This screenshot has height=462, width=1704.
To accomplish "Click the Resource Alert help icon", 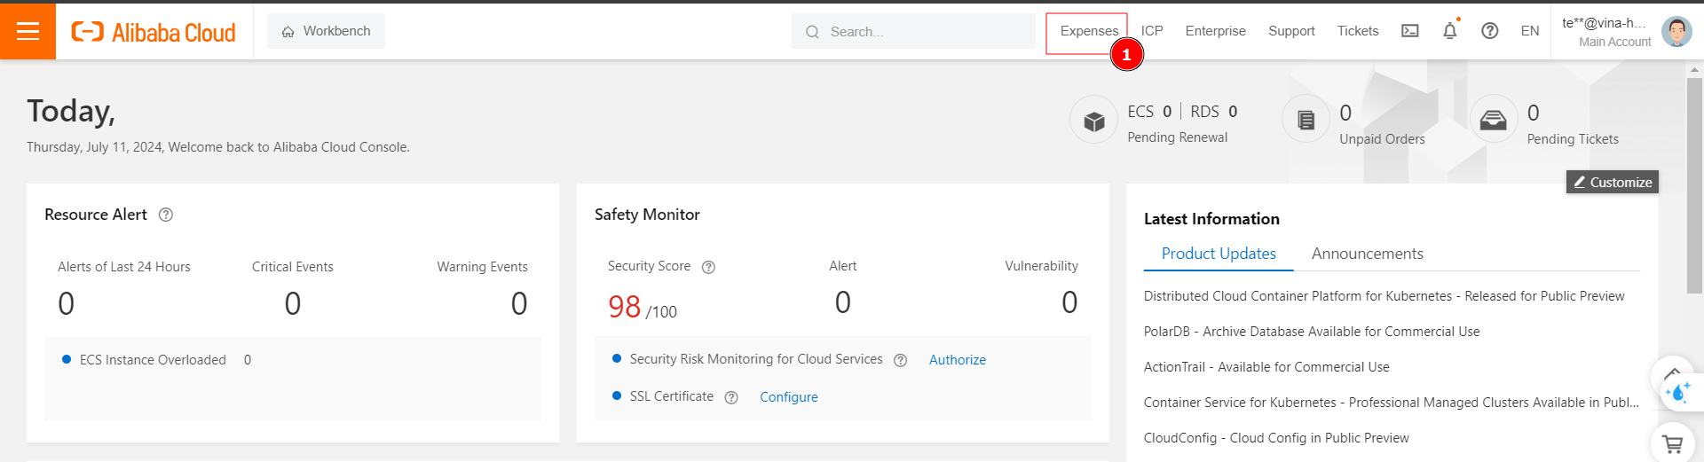I will tap(166, 215).
